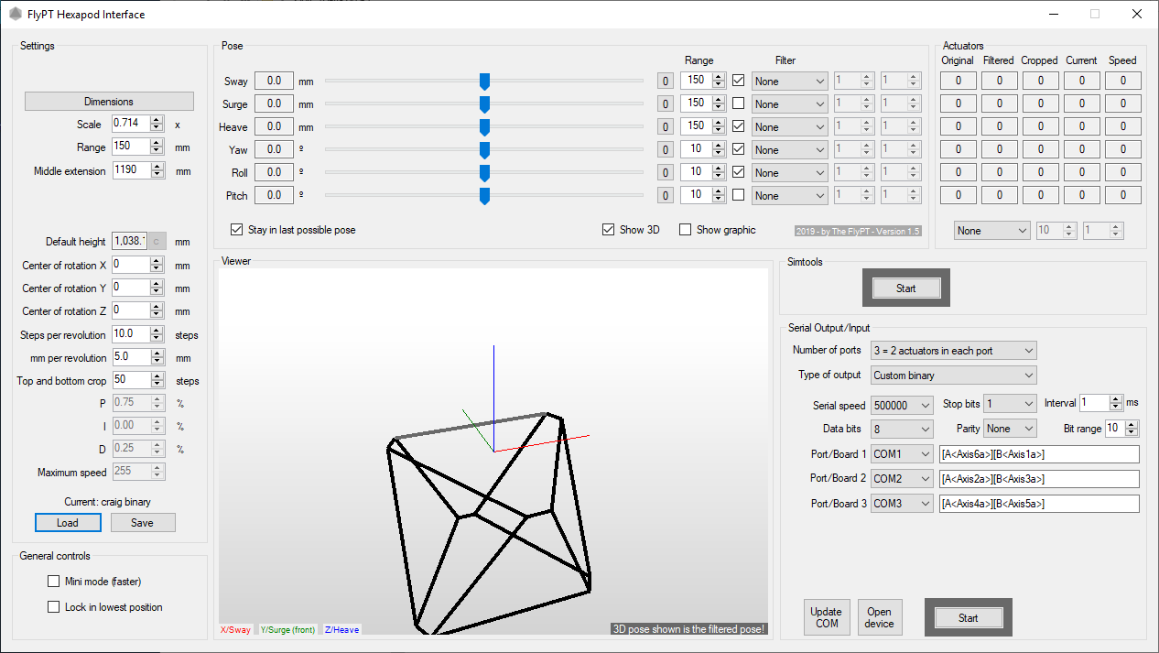The height and width of the screenshot is (653, 1159).
Task: Open the Parity dropdown
Action: click(x=1011, y=429)
